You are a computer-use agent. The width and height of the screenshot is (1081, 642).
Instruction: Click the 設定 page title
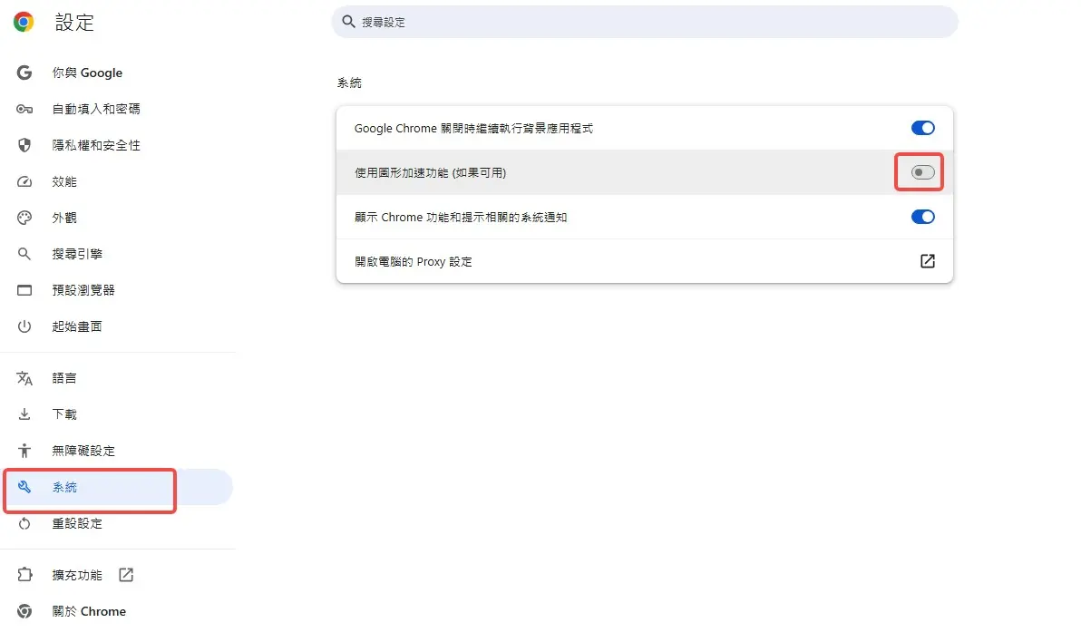74,22
